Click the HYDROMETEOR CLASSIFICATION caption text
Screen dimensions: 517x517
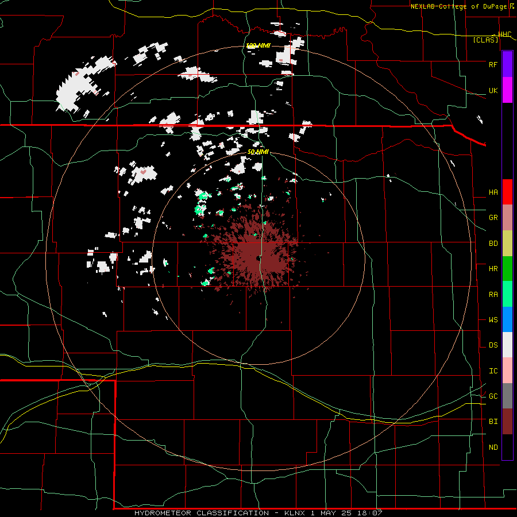point(202,513)
